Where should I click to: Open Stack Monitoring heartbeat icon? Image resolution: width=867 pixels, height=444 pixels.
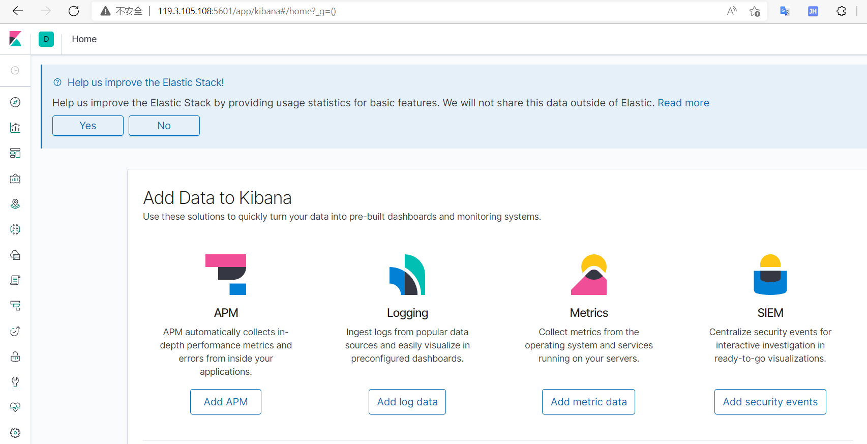[x=15, y=407]
